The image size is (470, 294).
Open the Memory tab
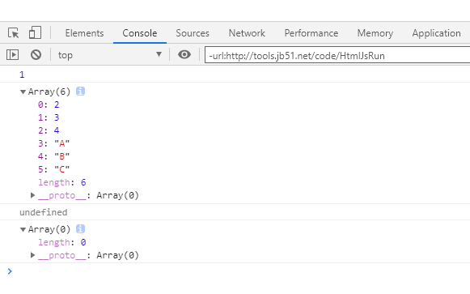pyautogui.click(x=375, y=33)
